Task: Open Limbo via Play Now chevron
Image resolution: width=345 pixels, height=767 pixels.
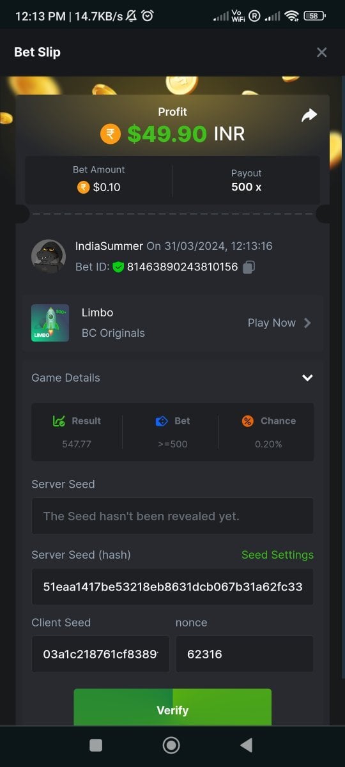Action: coord(307,323)
